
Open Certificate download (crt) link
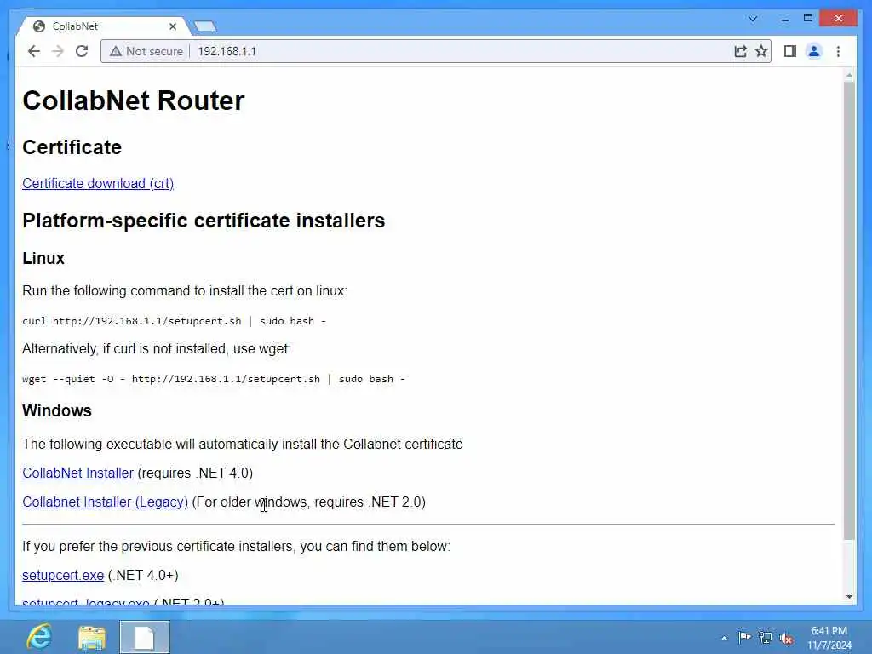(98, 184)
